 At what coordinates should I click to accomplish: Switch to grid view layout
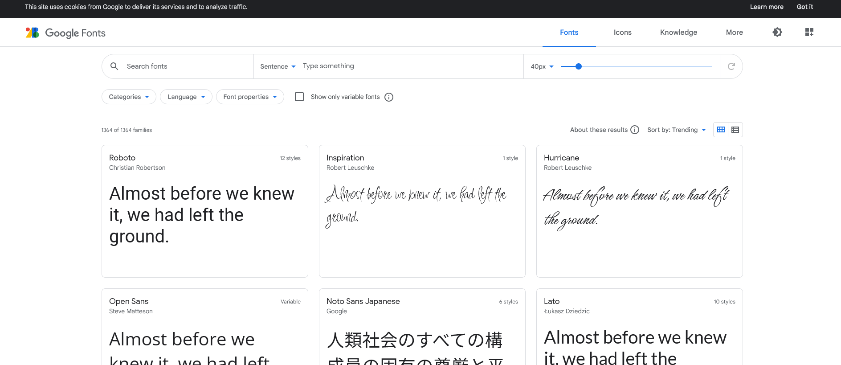(721, 130)
